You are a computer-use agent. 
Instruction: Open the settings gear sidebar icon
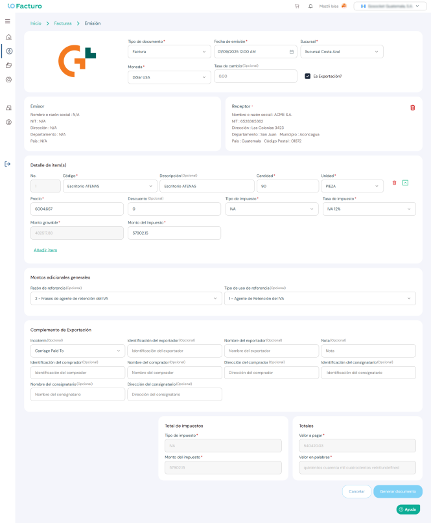click(x=8, y=80)
